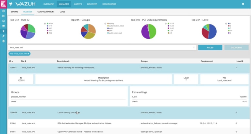The image size is (251, 134).
Task: Open settings gear in top right header
Action: tap(243, 4)
